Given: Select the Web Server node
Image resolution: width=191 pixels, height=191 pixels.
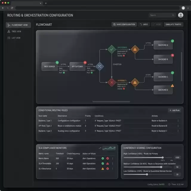Looking at the screenshot, I should [x=50, y=67].
